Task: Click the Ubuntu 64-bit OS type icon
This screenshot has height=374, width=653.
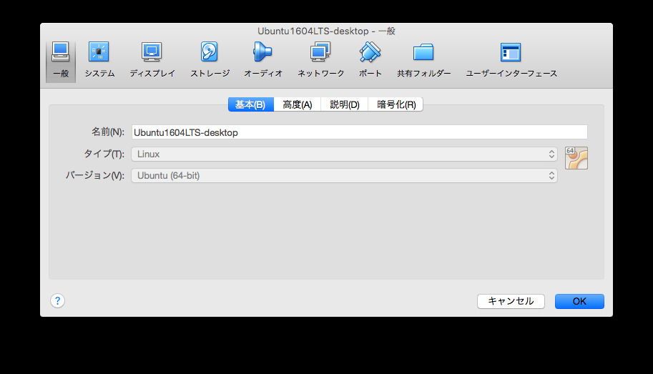Action: pyautogui.click(x=576, y=158)
